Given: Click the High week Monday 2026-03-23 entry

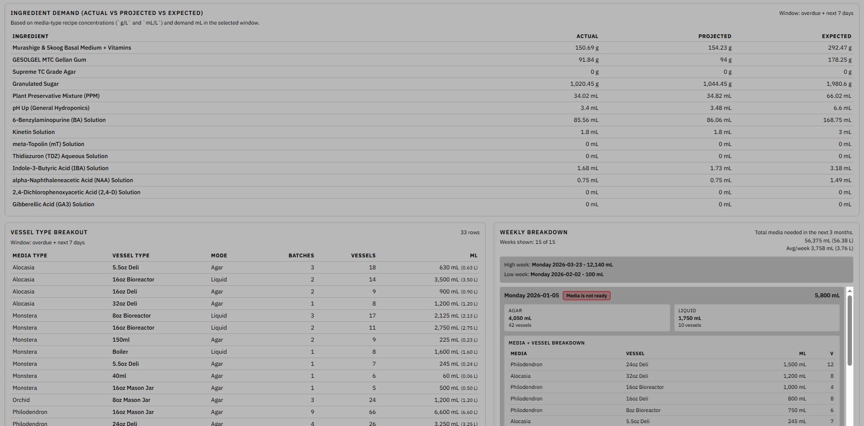Looking at the screenshot, I should pos(558,265).
